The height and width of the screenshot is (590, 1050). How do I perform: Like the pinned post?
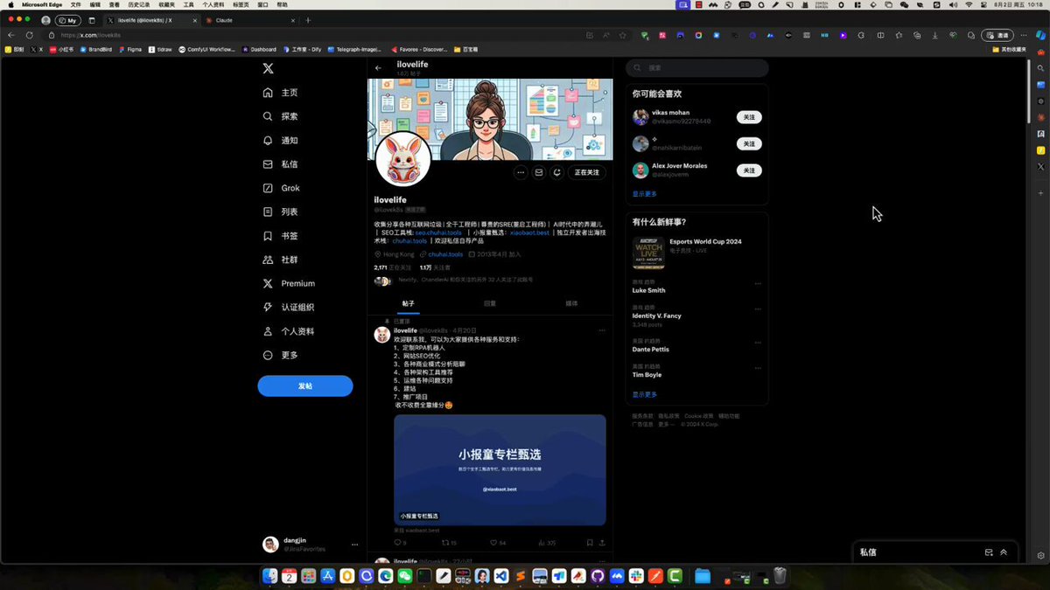(495, 543)
